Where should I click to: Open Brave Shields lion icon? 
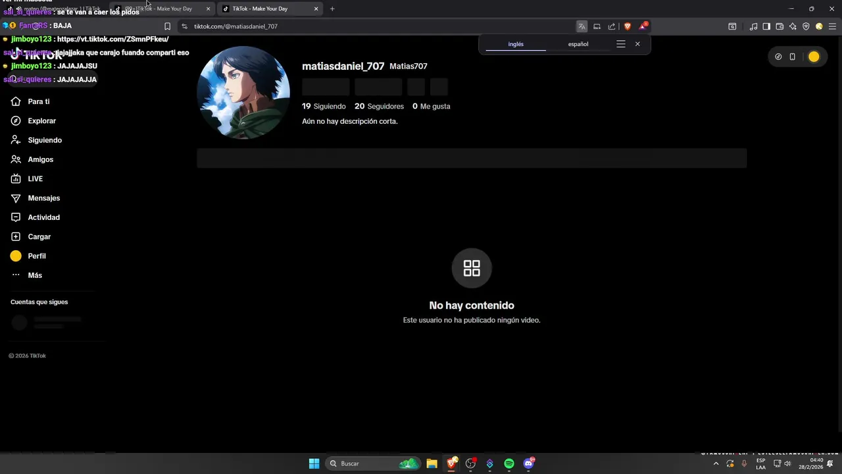628,26
